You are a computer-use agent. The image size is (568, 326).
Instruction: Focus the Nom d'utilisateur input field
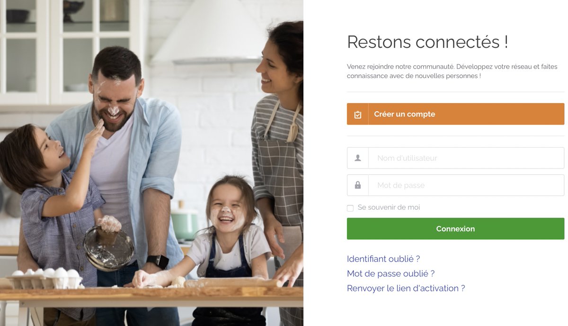[466, 158]
